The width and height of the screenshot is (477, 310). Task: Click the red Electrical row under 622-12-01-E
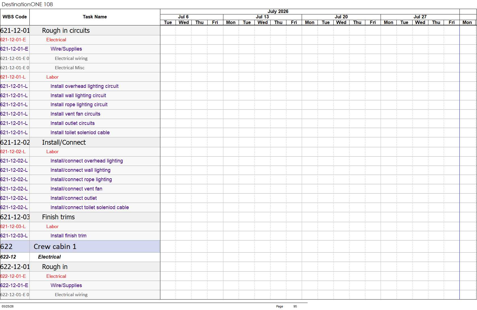tap(80, 276)
